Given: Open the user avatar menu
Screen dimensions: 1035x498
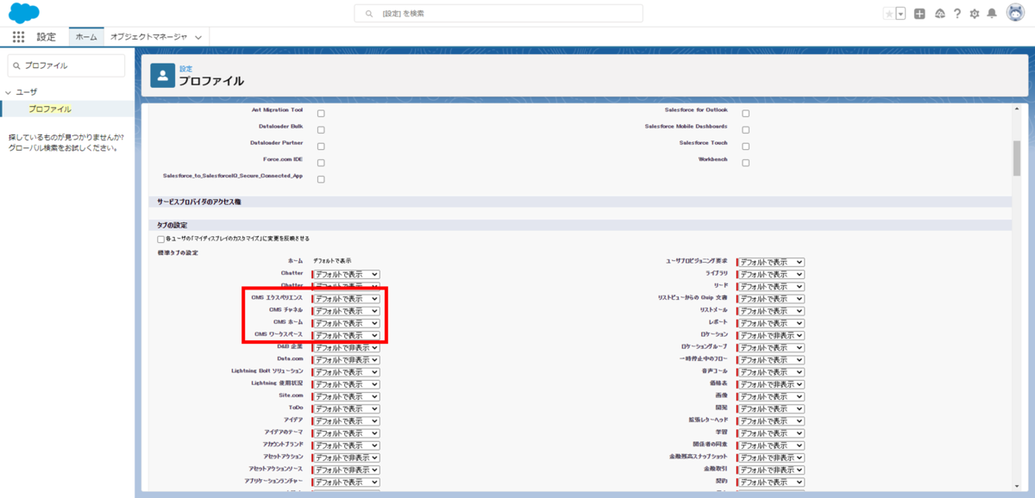Looking at the screenshot, I should (1016, 14).
